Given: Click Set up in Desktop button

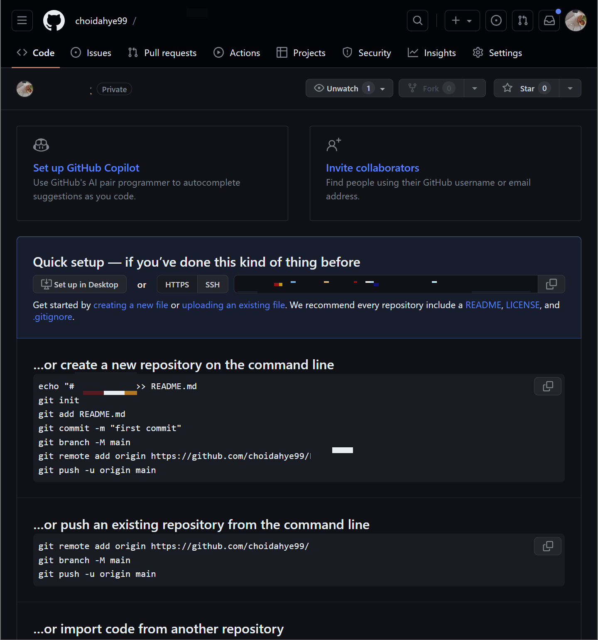Looking at the screenshot, I should coord(80,284).
